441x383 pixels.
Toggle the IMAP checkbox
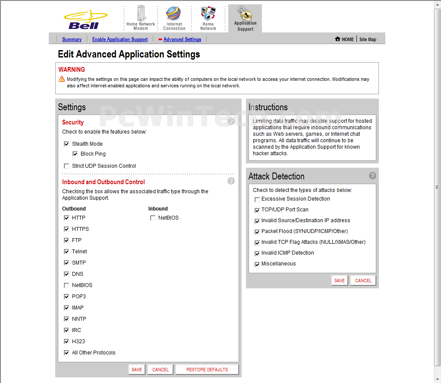click(66, 308)
